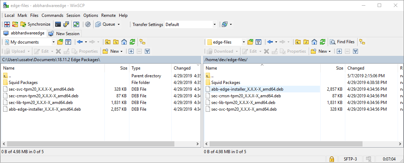Image resolution: width=404 pixels, height=163 pixels.
Task: Click the local panel Back arrow
Action: coord(80,42)
